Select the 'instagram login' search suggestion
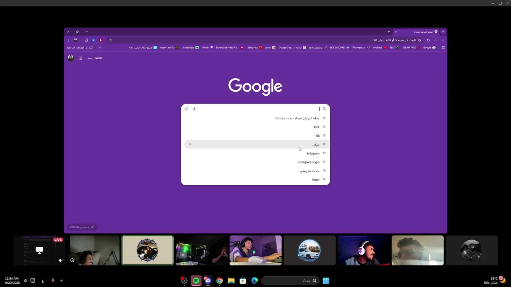The image size is (511, 287). click(255, 162)
